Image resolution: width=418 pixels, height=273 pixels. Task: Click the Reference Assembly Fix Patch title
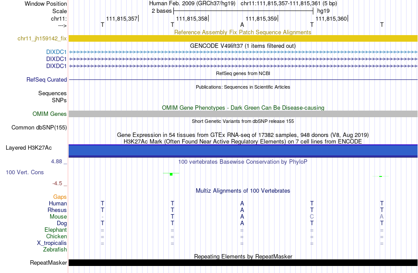click(x=242, y=32)
